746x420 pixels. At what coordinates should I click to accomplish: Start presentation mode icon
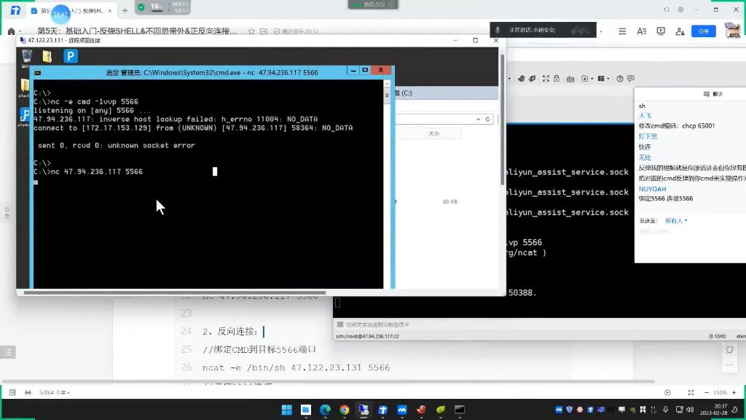click(661, 31)
